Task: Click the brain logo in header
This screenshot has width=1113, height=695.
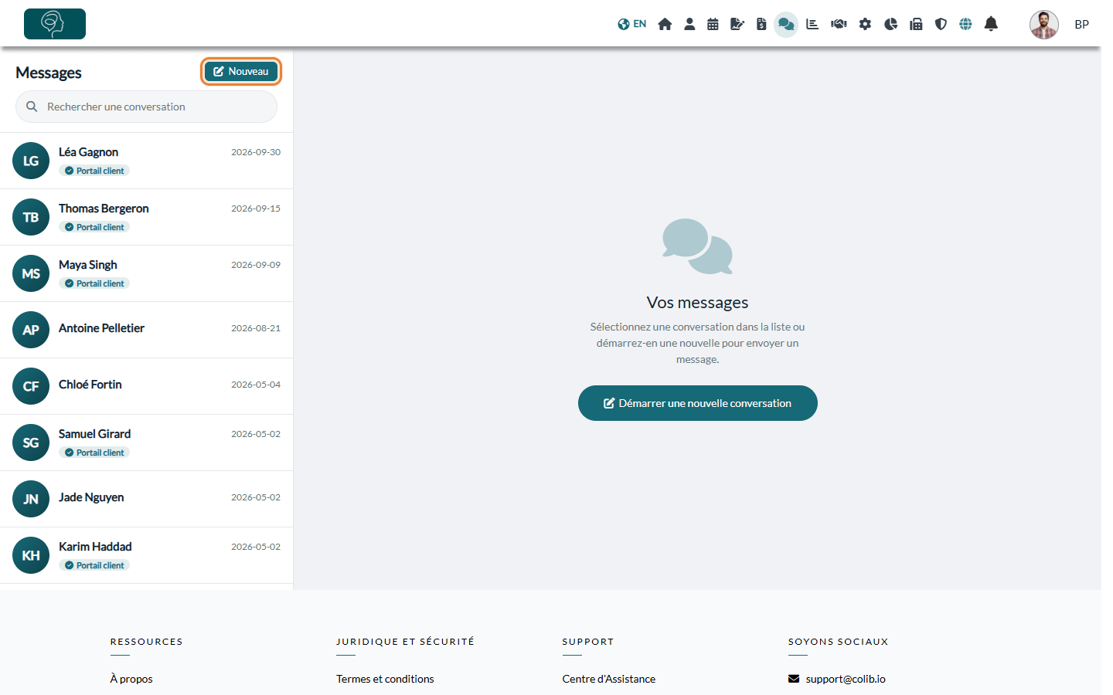Action: point(55,24)
